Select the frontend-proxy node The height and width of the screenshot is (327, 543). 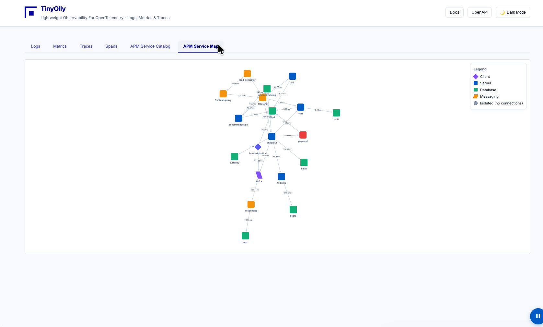tap(223, 94)
